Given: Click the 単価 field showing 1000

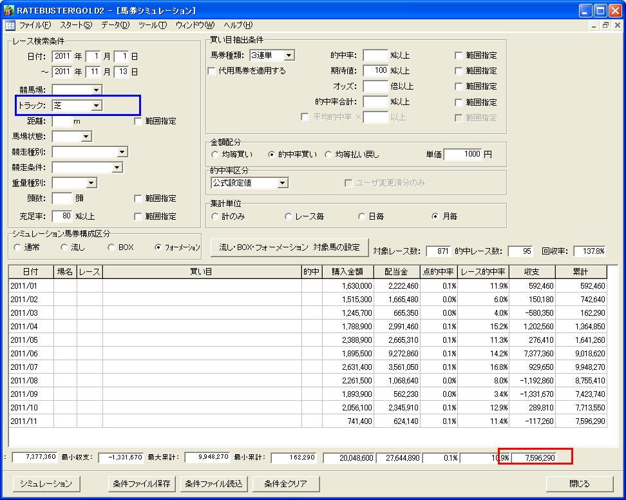Looking at the screenshot, I should pyautogui.click(x=462, y=154).
